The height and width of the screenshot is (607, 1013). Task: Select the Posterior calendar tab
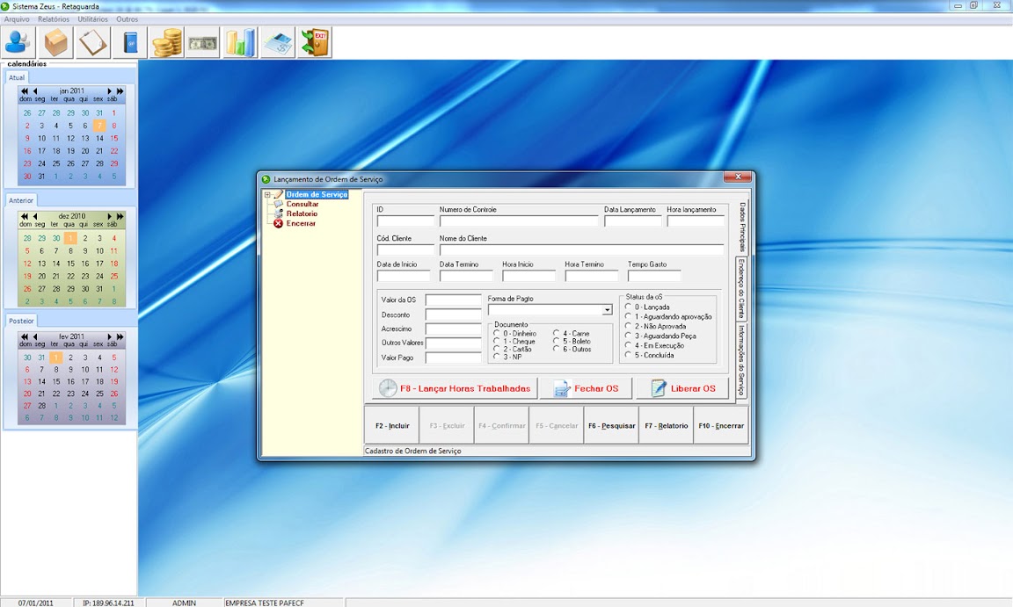(x=21, y=321)
